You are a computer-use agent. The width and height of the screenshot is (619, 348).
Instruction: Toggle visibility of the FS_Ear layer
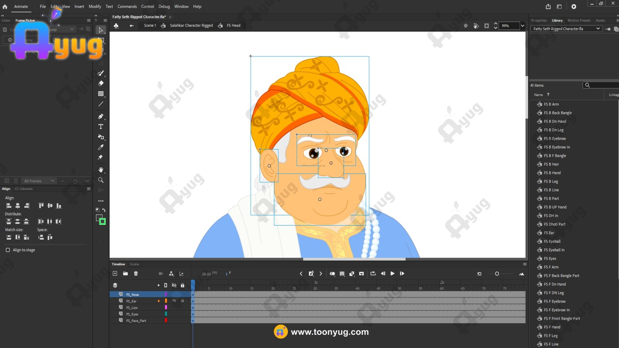pyautogui.click(x=174, y=301)
